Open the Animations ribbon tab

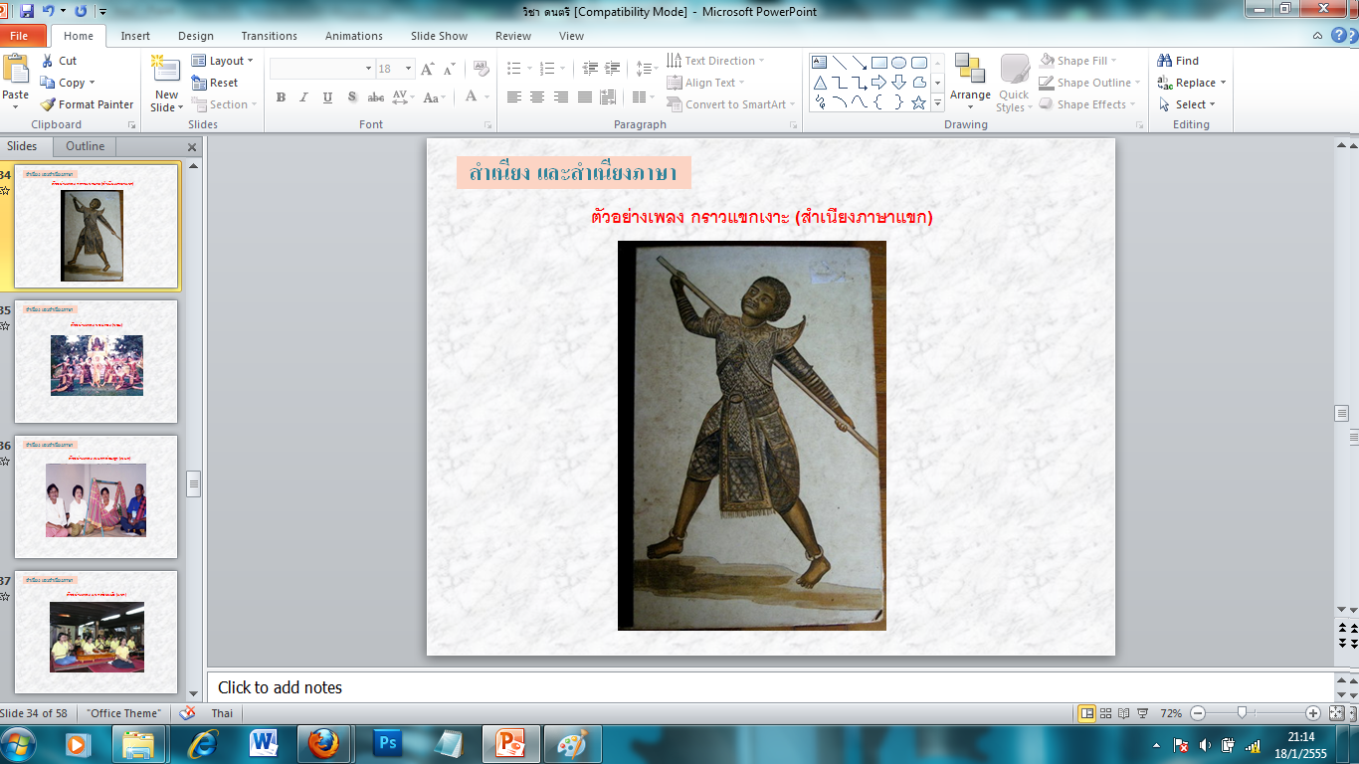353,36
